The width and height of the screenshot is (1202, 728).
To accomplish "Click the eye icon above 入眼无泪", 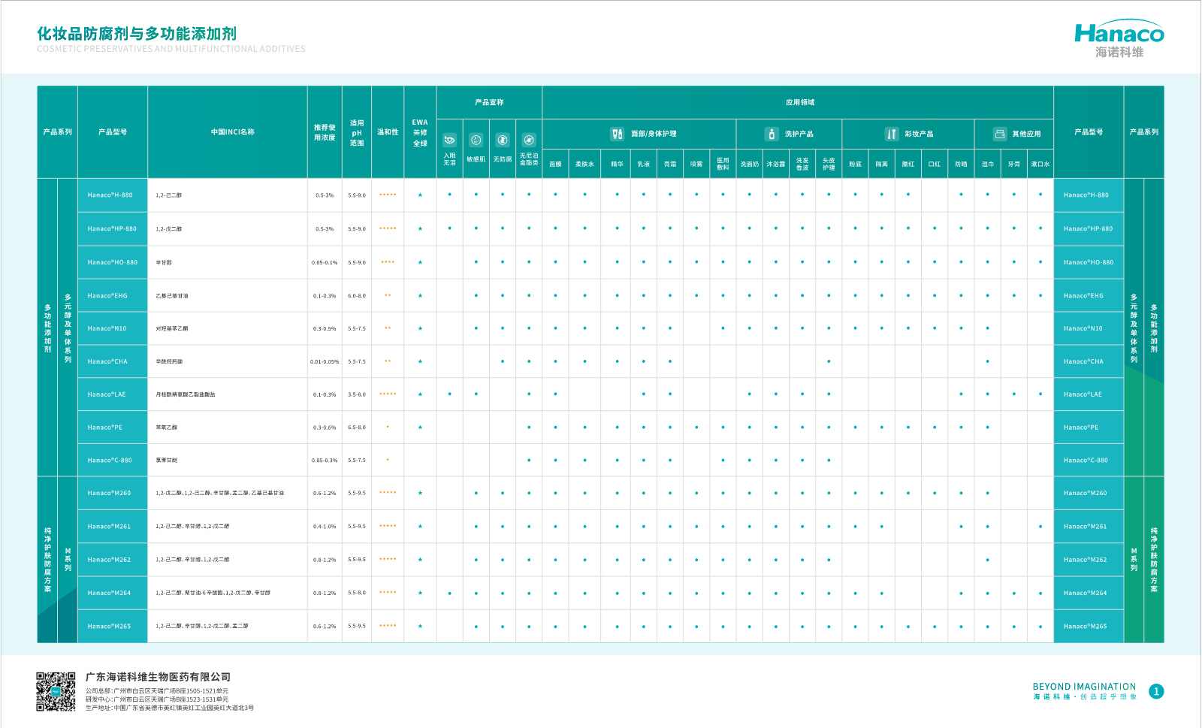I will (449, 140).
